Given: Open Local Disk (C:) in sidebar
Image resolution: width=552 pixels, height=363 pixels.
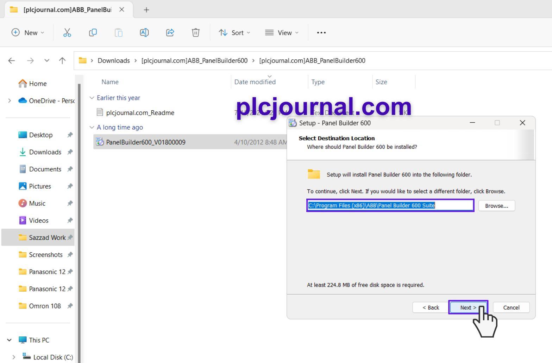Looking at the screenshot, I should 53,357.
